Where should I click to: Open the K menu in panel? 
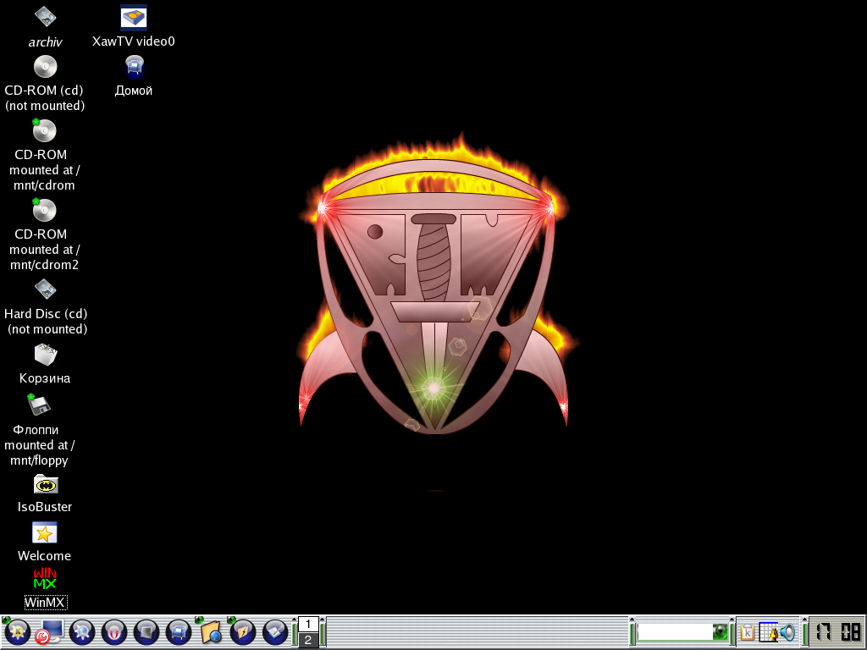[x=17, y=631]
